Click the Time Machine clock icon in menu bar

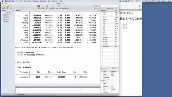(x=131, y=1)
